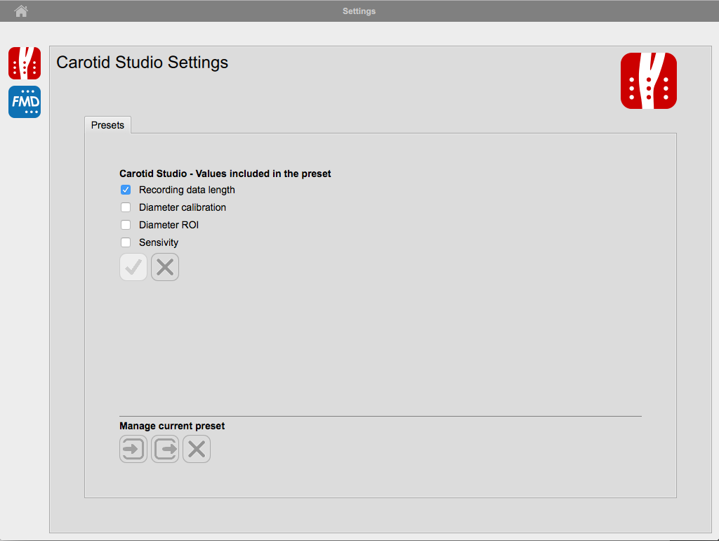The height and width of the screenshot is (541, 719).
Task: Confirm preset values with checkmark button
Action: tap(133, 267)
